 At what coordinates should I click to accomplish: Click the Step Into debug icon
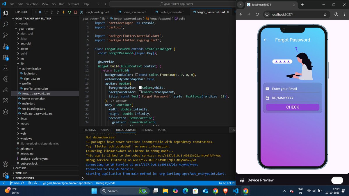coord(52,12)
